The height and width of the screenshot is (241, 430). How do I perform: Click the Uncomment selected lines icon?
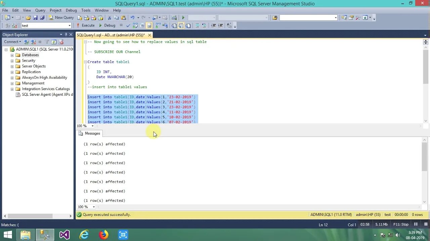tap(204, 25)
